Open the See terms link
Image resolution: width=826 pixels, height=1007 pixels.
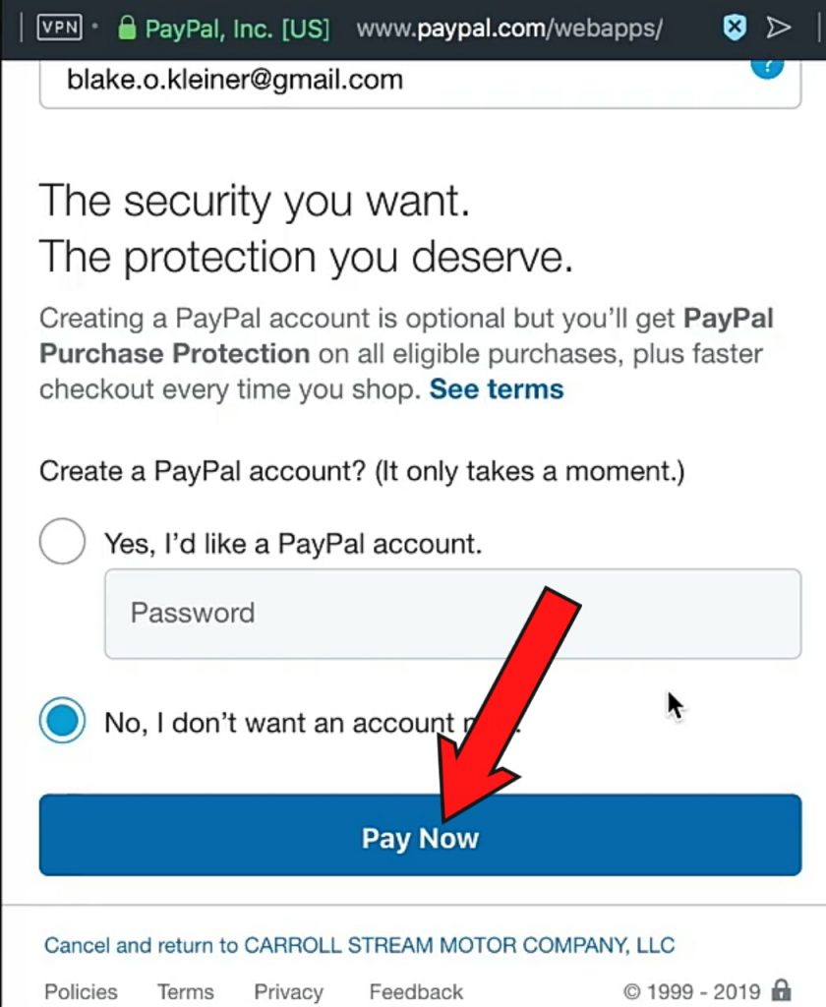pyautogui.click(x=497, y=389)
